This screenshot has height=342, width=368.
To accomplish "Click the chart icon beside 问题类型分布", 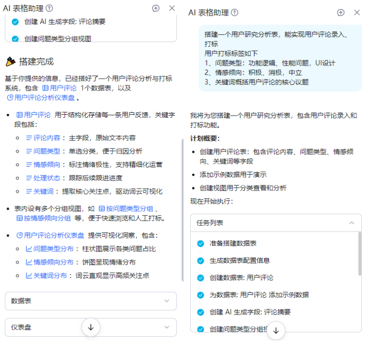I will 28,249.
